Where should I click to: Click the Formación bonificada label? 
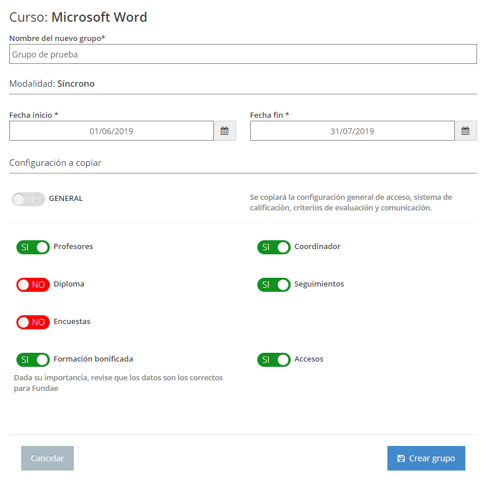[x=93, y=359]
